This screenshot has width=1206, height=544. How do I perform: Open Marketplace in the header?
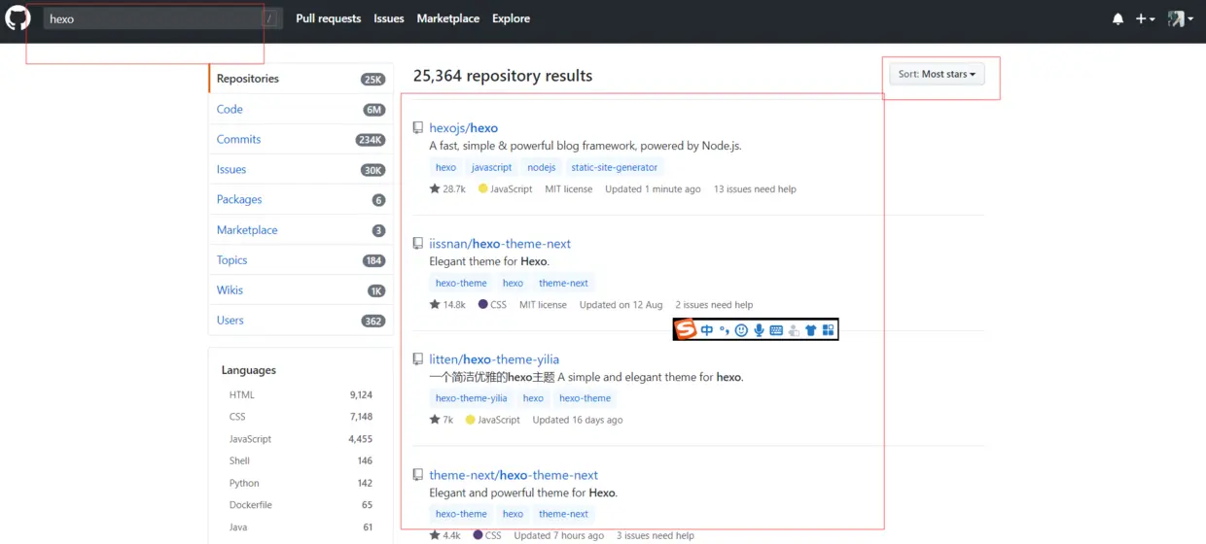point(447,18)
